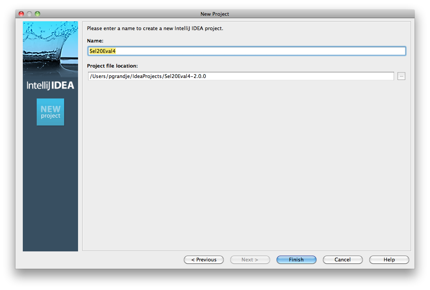The width and height of the screenshot is (430, 290).
Task: Click the Project file location path field
Action: pyautogui.click(x=241, y=76)
